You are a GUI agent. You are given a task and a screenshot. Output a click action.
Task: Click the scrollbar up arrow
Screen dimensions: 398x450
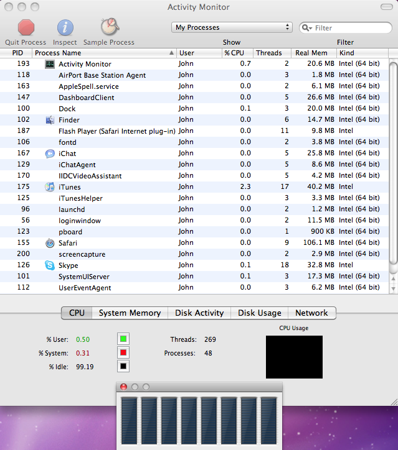[393, 278]
